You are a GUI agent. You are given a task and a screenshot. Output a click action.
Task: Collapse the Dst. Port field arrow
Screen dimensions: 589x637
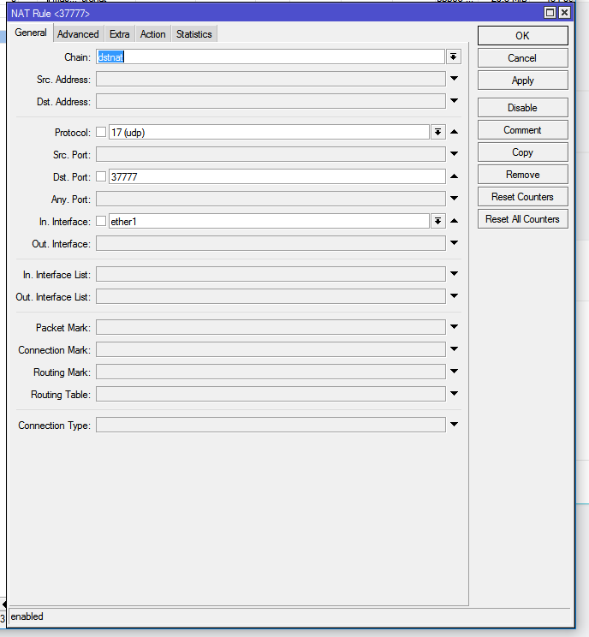454,176
